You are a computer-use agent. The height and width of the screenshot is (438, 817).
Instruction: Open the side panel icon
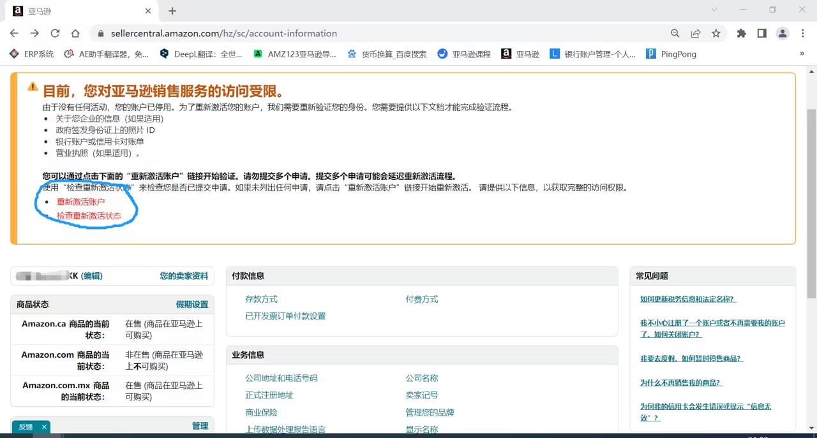[x=761, y=33]
